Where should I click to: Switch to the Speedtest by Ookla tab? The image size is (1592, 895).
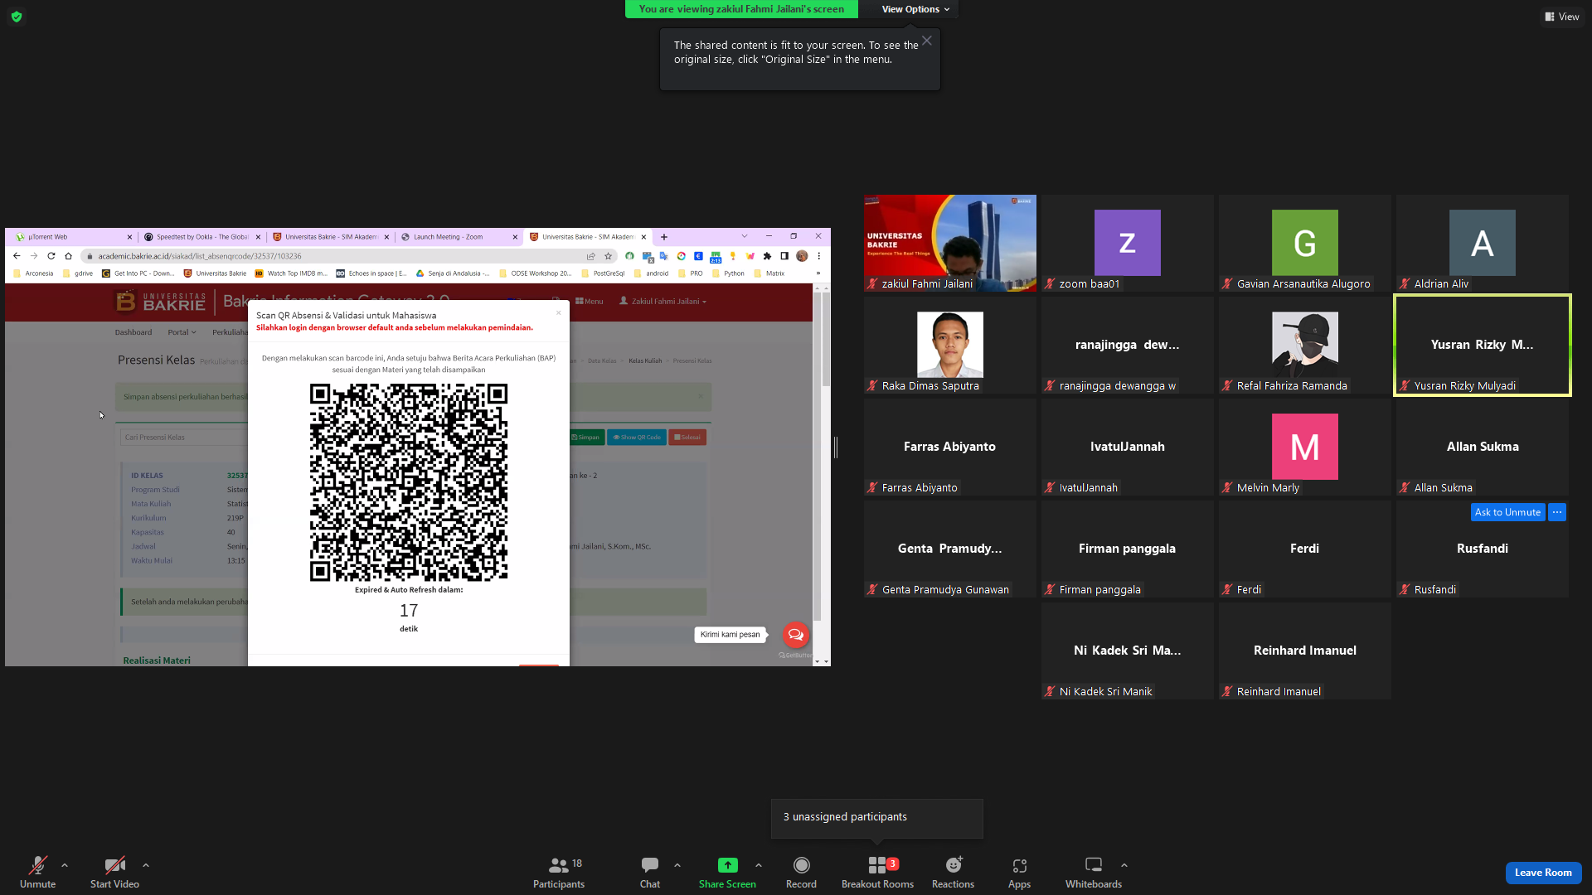point(201,237)
